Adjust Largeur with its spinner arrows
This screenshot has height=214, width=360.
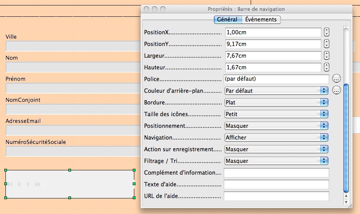coord(326,56)
